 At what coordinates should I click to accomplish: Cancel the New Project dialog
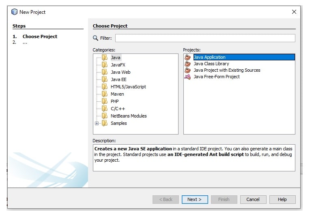pos(253,199)
